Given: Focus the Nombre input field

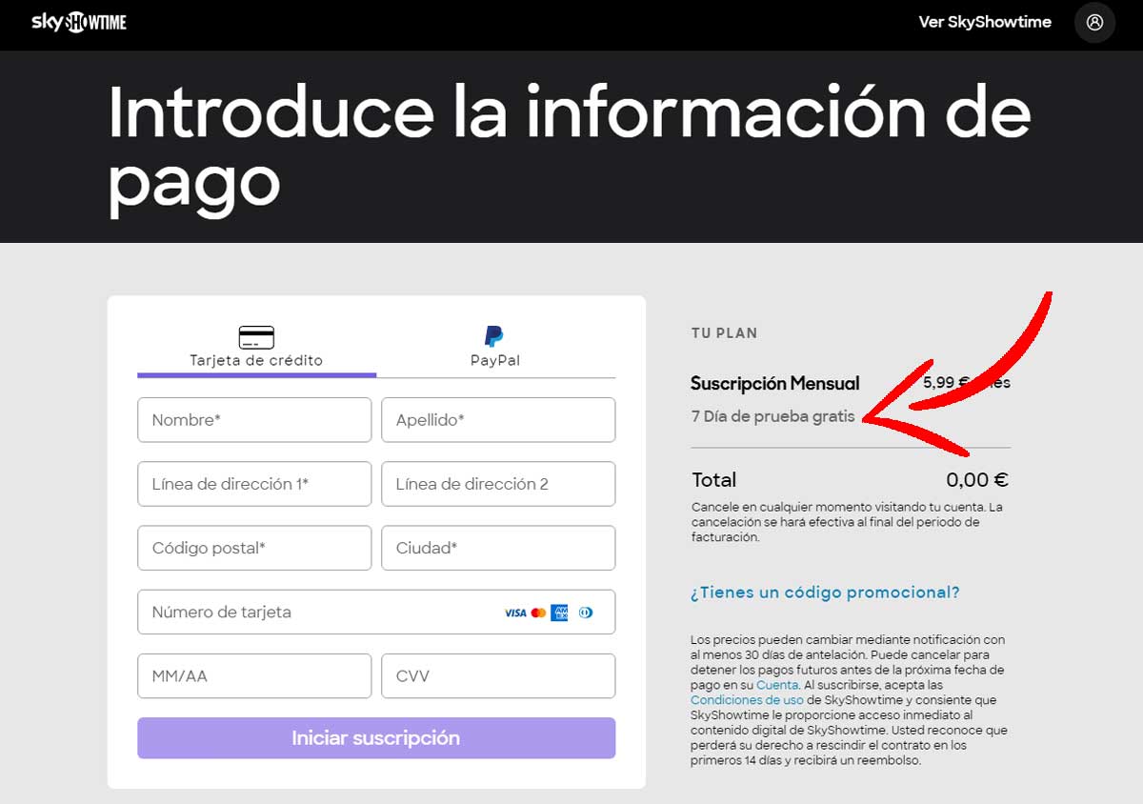Looking at the screenshot, I should 254,420.
